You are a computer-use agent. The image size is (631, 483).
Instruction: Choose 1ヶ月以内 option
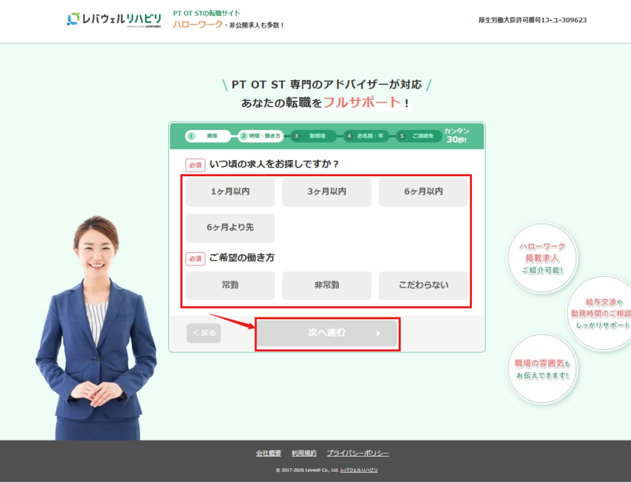pos(230,192)
